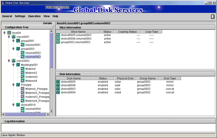Collapse the class0002 tree node

click(9, 61)
